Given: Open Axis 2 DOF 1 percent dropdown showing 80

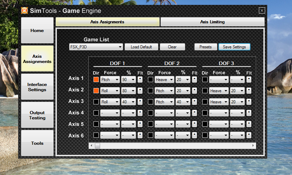Looking at the screenshot, I should coord(128,91).
